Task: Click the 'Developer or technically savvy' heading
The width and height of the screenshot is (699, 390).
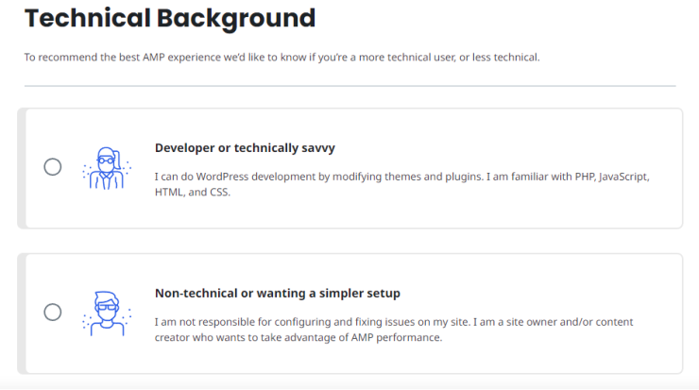Action: tap(245, 148)
